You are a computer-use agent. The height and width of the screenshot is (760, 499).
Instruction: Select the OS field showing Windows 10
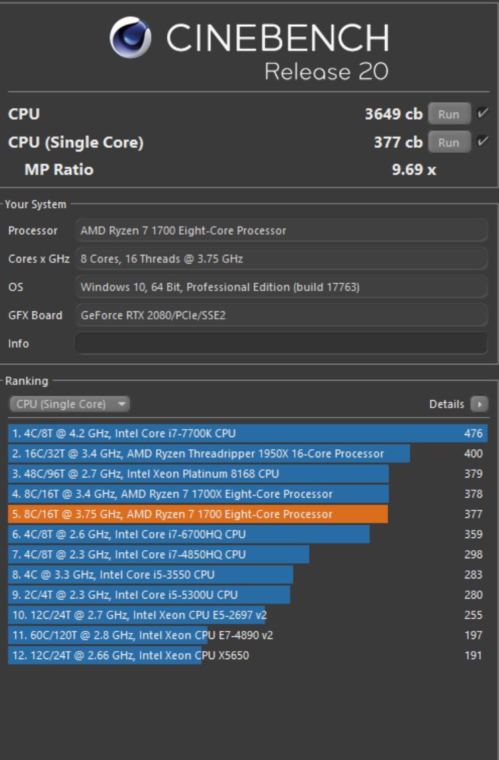click(282, 287)
